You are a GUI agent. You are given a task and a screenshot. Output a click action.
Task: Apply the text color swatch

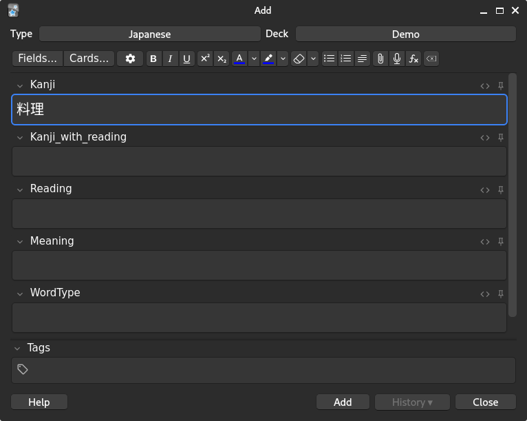pyautogui.click(x=239, y=59)
